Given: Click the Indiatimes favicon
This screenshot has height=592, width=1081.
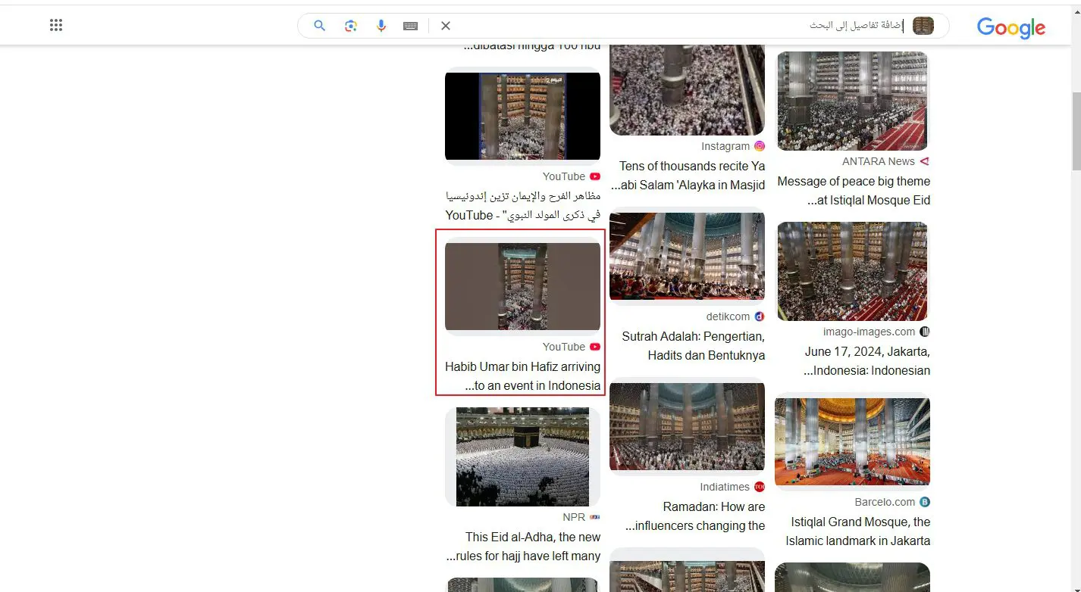Looking at the screenshot, I should coord(760,487).
